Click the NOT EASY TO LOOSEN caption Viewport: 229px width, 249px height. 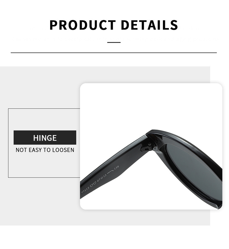45,150
